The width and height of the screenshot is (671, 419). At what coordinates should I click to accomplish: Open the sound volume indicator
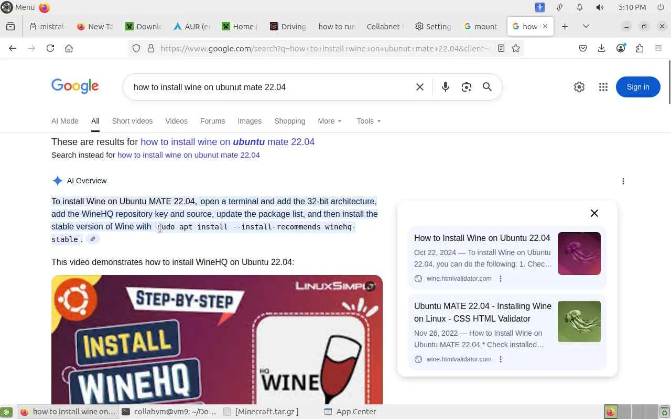pos(600,7)
